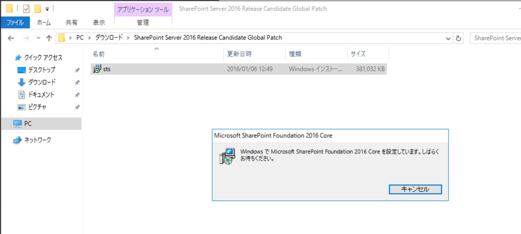This screenshot has width=521, height=234.
Task: Click the PC computer icon
Action: click(x=18, y=123)
